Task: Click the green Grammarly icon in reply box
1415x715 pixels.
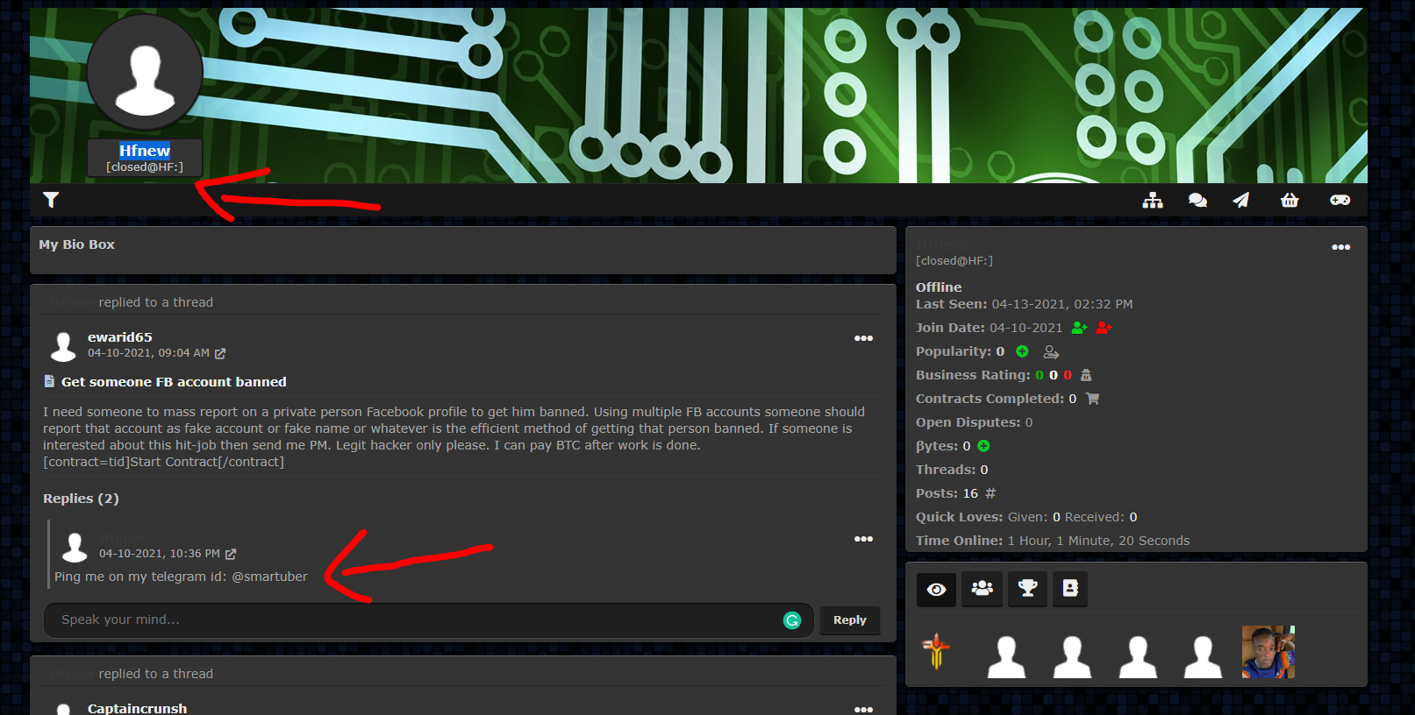Action: 792,620
